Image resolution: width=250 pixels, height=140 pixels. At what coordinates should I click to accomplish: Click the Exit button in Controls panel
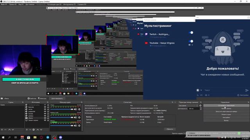tap(226, 121)
